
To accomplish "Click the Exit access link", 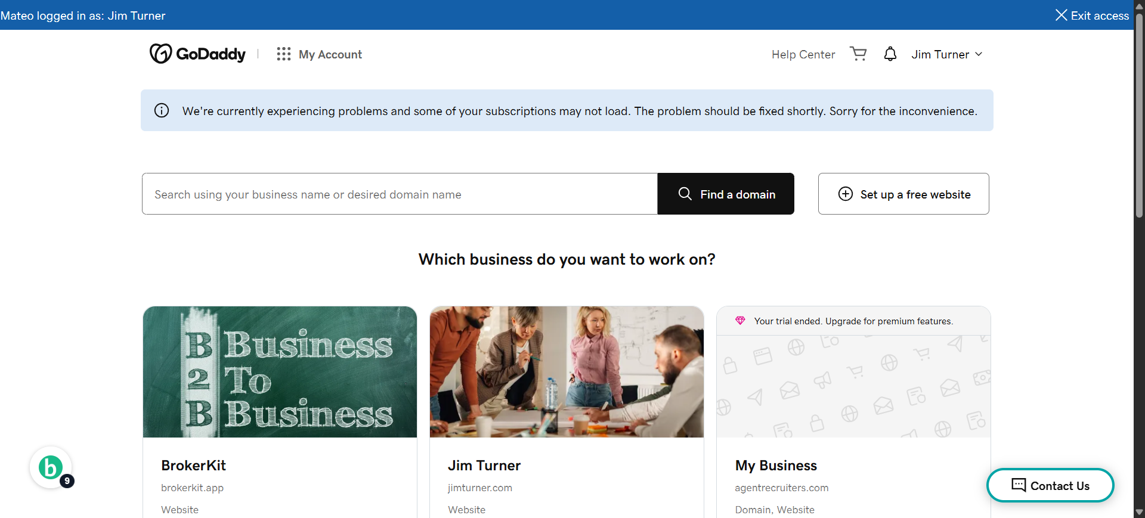I will (x=1099, y=15).
